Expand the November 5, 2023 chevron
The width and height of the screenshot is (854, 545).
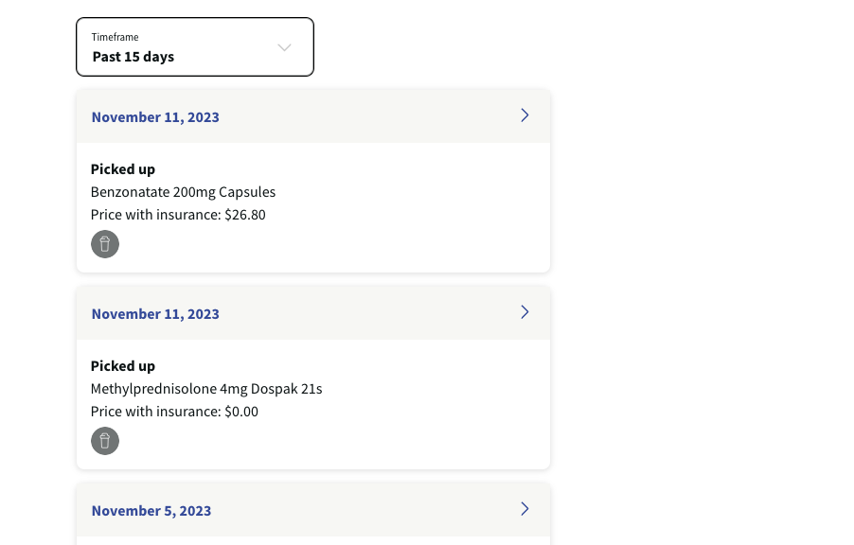[525, 509]
